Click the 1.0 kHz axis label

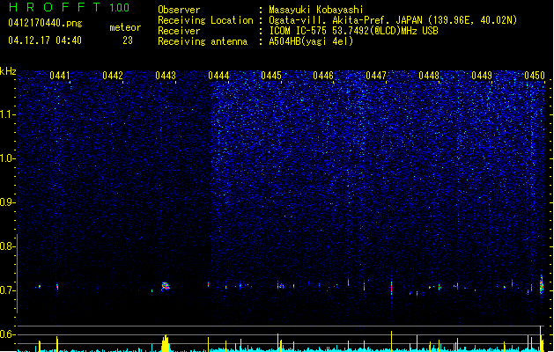(x=8, y=158)
